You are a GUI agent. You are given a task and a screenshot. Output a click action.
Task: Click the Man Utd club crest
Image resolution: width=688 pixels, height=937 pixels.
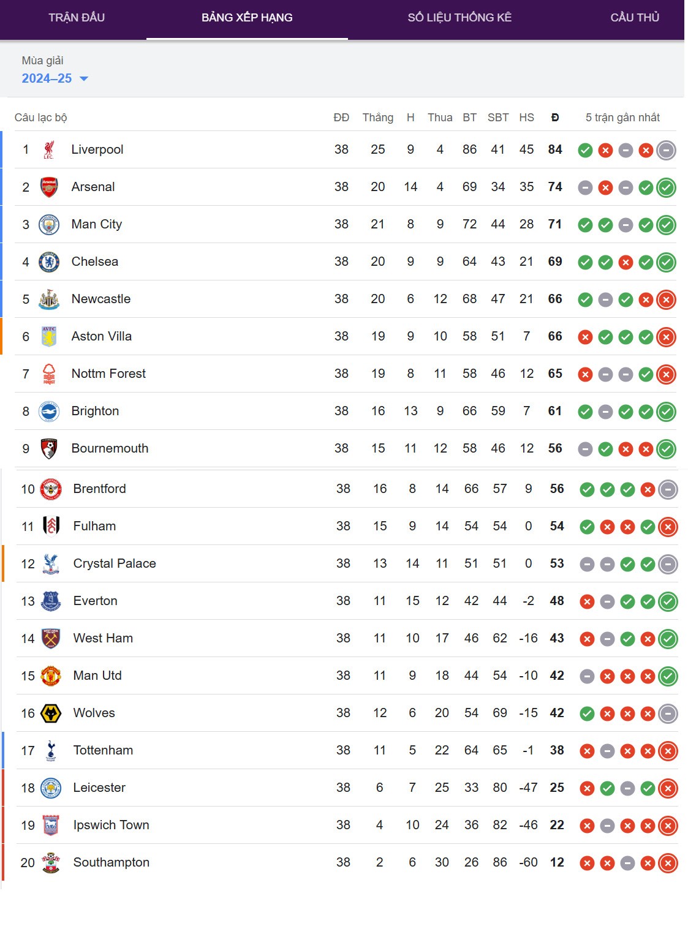click(x=51, y=676)
